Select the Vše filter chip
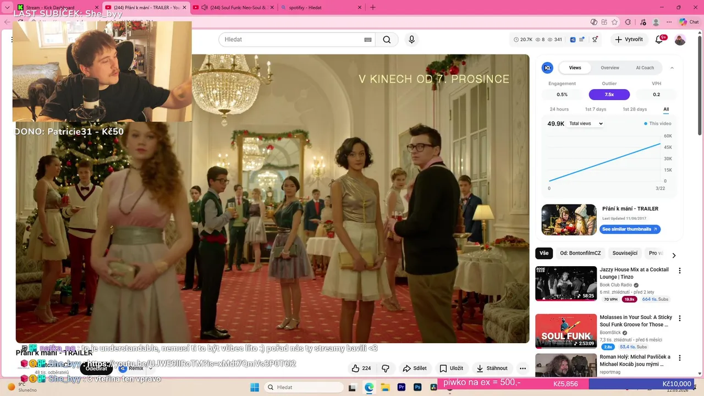 [x=544, y=254]
